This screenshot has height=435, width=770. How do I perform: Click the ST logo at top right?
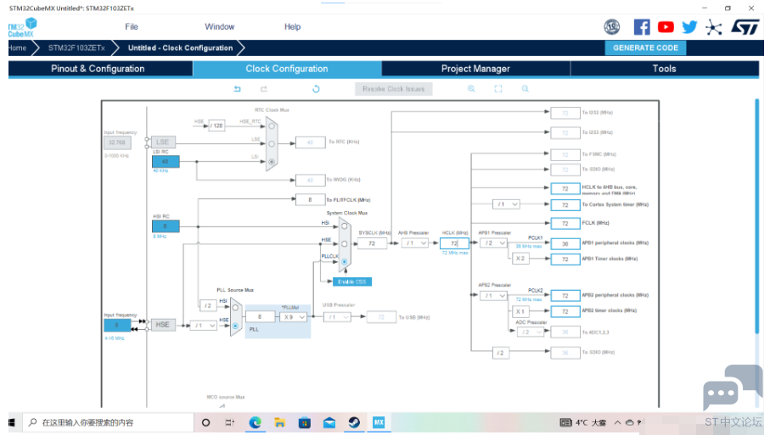(745, 27)
